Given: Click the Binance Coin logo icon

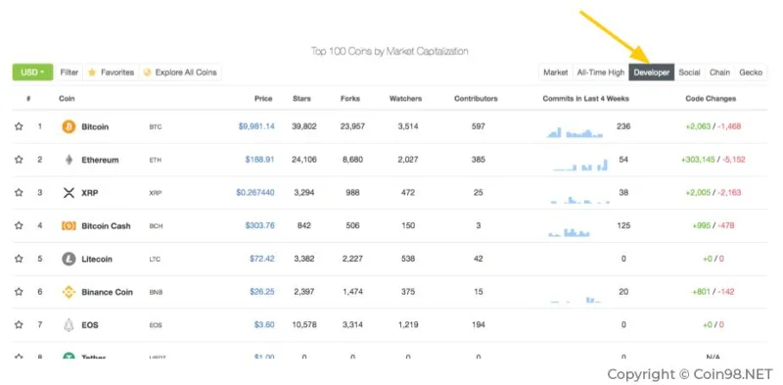Looking at the screenshot, I should coord(69,292).
